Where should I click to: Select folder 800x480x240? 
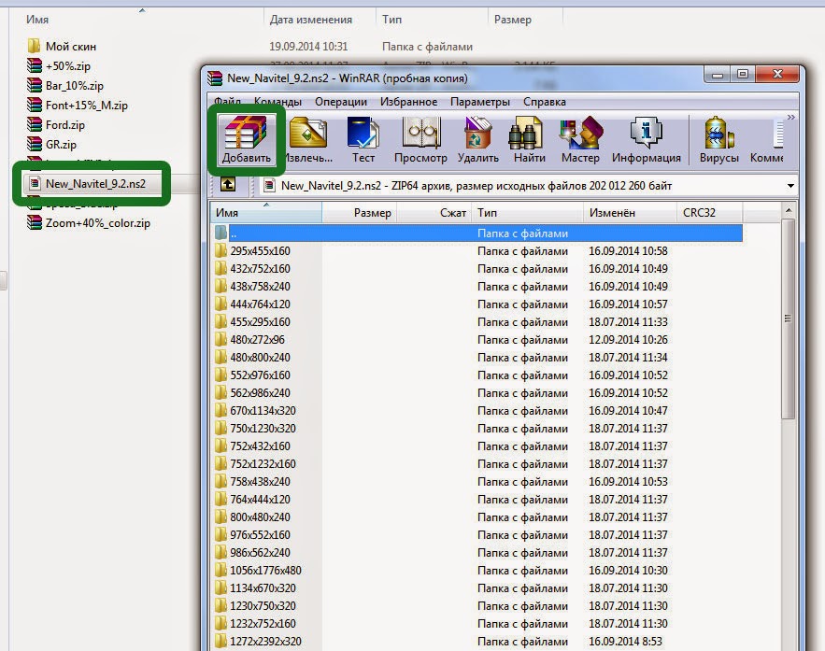(260, 517)
